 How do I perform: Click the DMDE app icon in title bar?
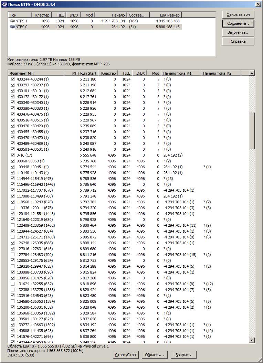[4, 4]
